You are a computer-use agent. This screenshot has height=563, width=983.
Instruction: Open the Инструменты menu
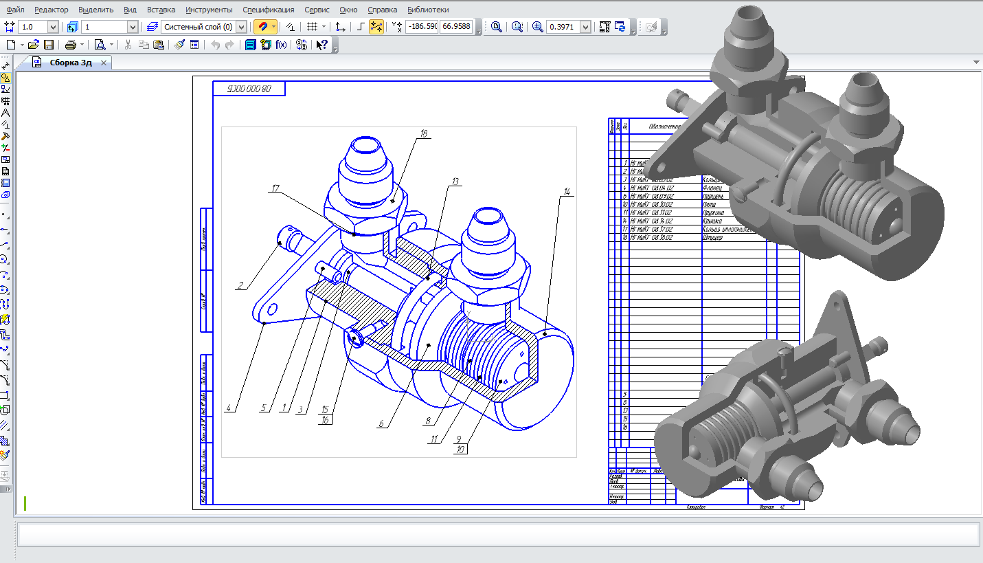click(209, 10)
